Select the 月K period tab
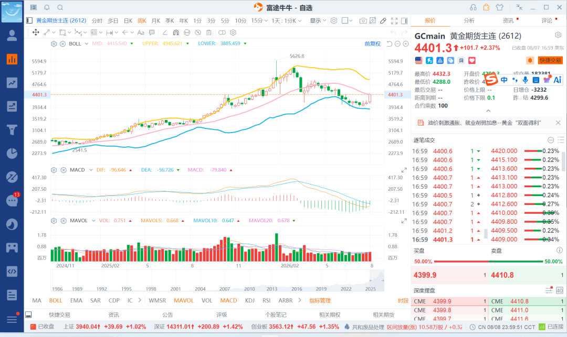 (156, 20)
